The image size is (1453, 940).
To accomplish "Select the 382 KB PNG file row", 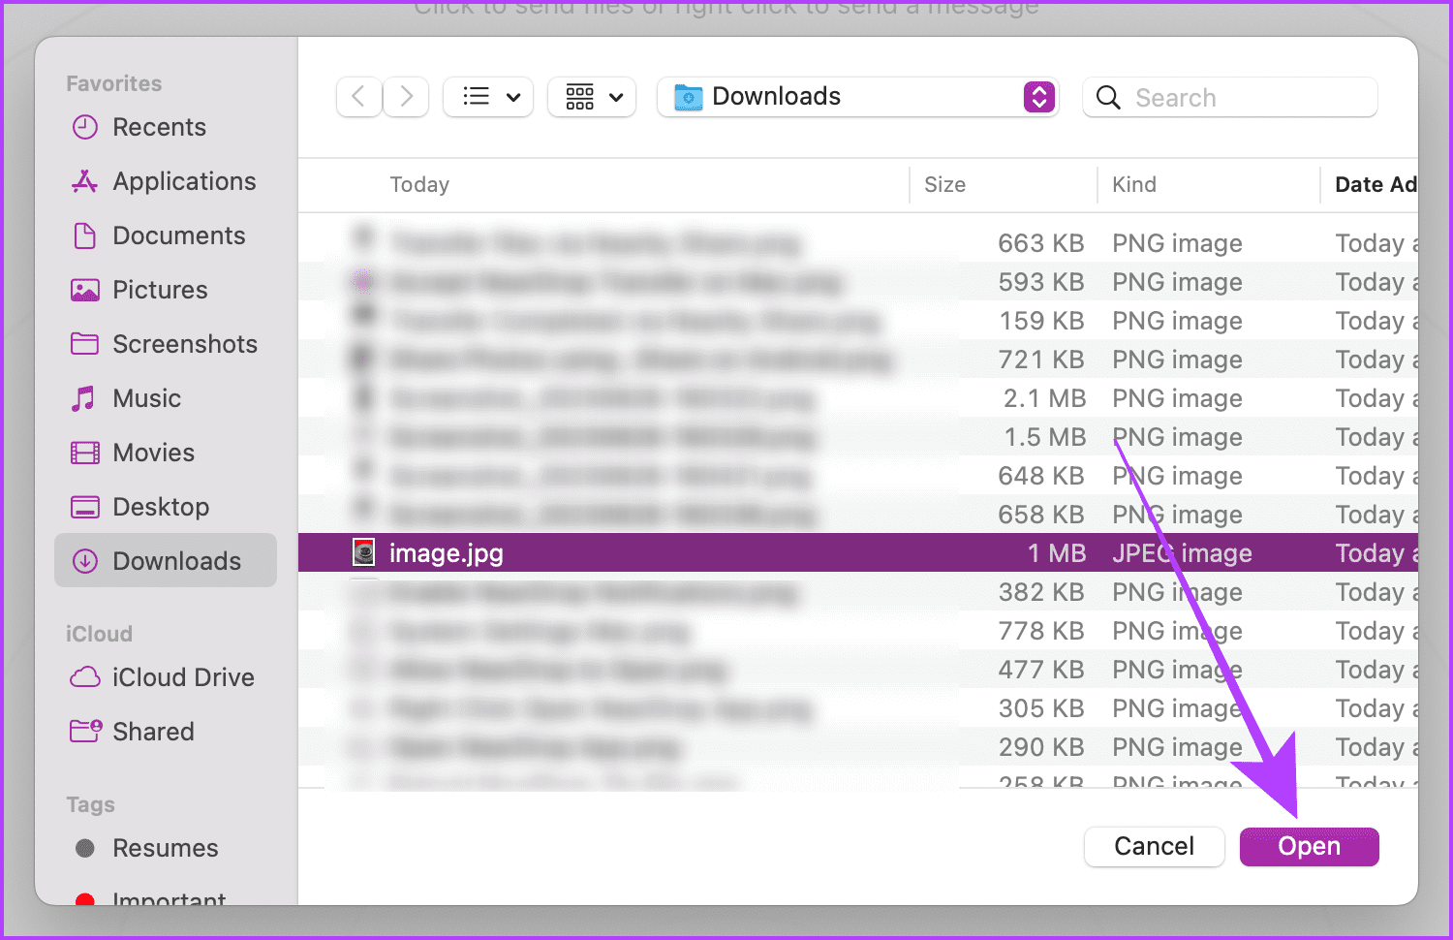I will point(858,592).
